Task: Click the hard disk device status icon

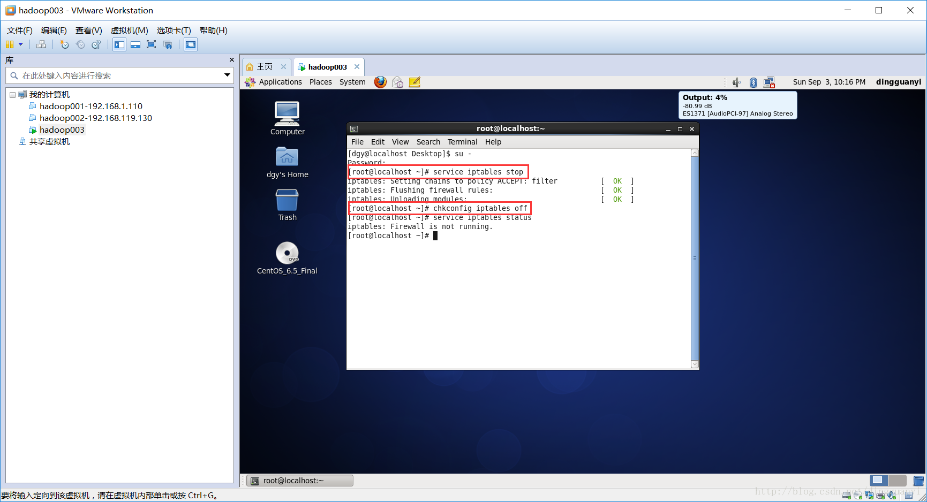Action: [847, 496]
